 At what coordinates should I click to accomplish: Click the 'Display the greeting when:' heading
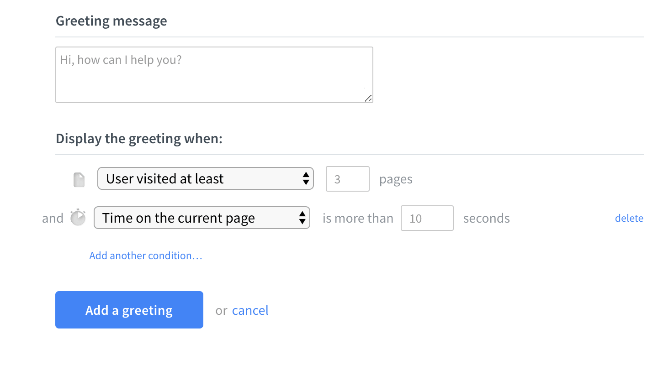pos(138,138)
